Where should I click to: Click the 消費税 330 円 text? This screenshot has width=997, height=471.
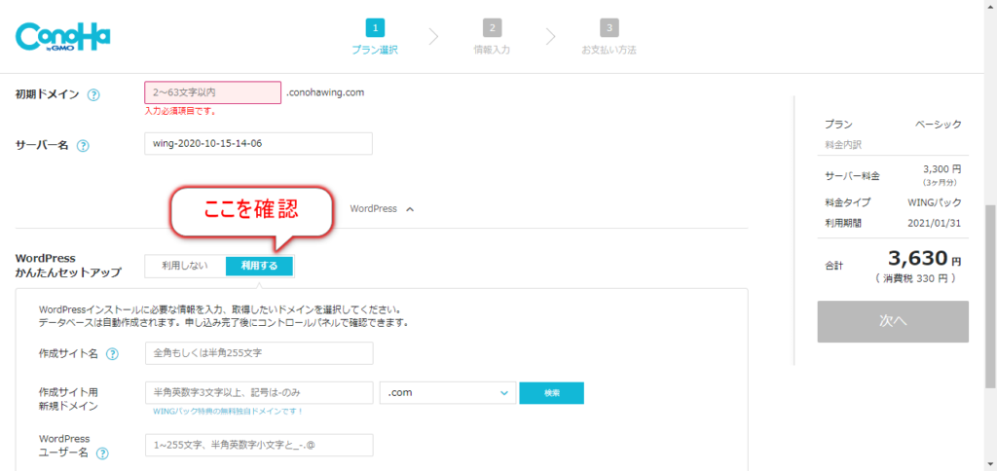pos(917,278)
